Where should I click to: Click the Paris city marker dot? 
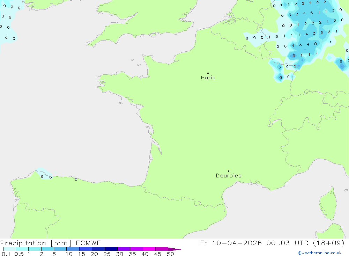tap(208, 73)
